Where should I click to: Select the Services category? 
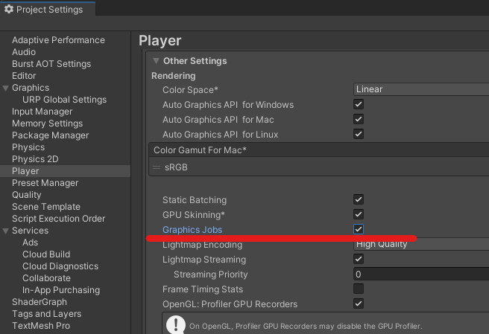click(x=31, y=231)
